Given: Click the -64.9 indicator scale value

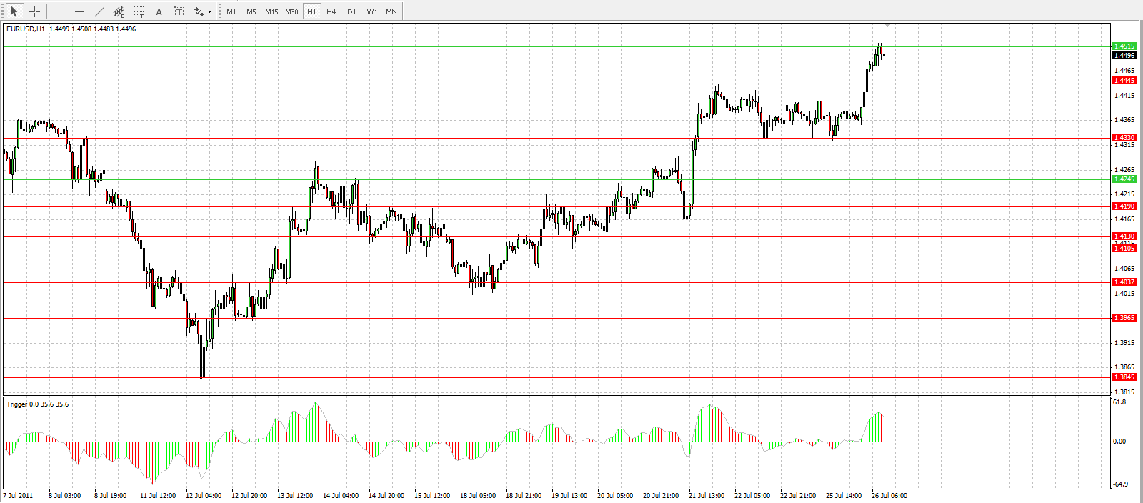Looking at the screenshot, I should coord(1121,484).
